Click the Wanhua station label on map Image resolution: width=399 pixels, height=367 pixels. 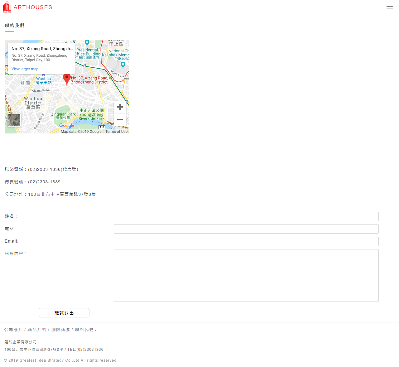click(x=44, y=81)
